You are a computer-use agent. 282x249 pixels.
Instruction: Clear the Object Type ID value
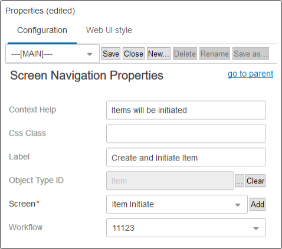[x=255, y=181]
